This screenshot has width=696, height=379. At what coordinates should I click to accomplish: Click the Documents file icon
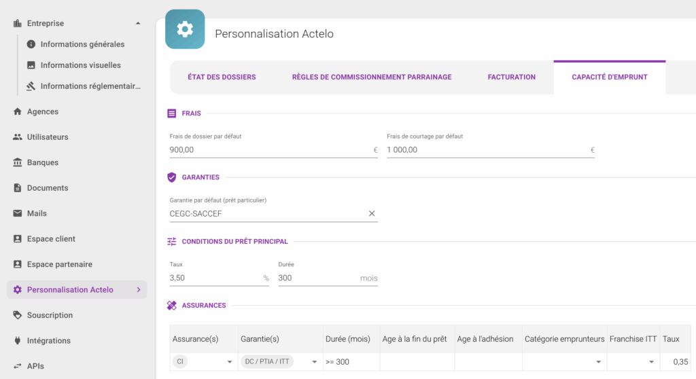tap(17, 187)
